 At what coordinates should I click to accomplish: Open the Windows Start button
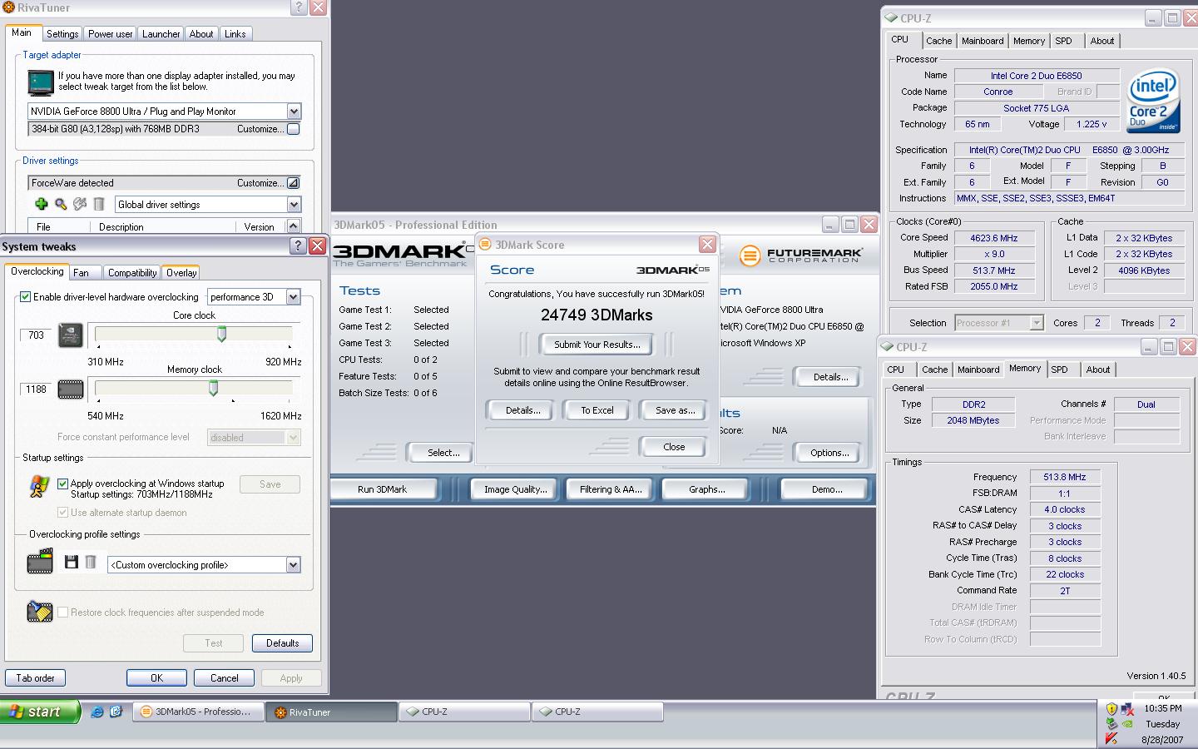pyautogui.click(x=40, y=712)
